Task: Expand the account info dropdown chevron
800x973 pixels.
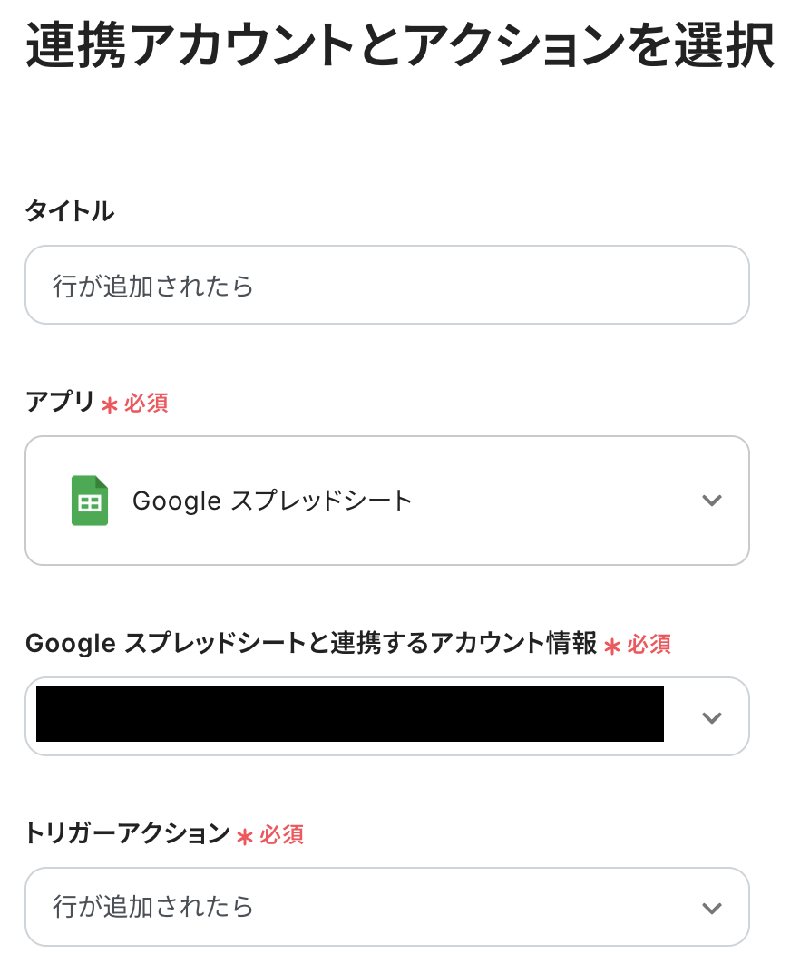Action: tap(712, 717)
